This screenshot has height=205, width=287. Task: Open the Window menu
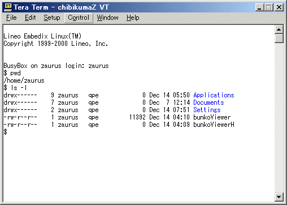click(107, 18)
